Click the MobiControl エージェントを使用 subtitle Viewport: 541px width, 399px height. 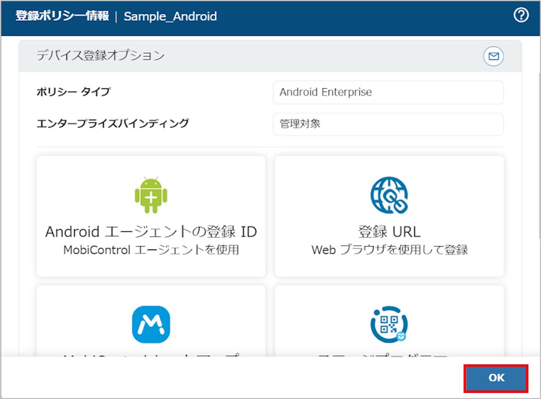(x=151, y=250)
